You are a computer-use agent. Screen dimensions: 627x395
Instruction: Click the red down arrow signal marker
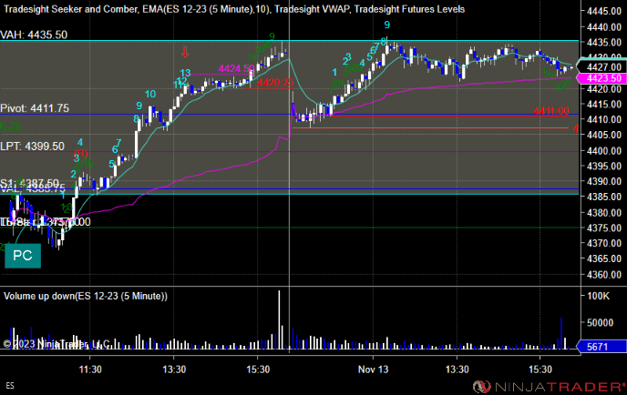coord(185,52)
